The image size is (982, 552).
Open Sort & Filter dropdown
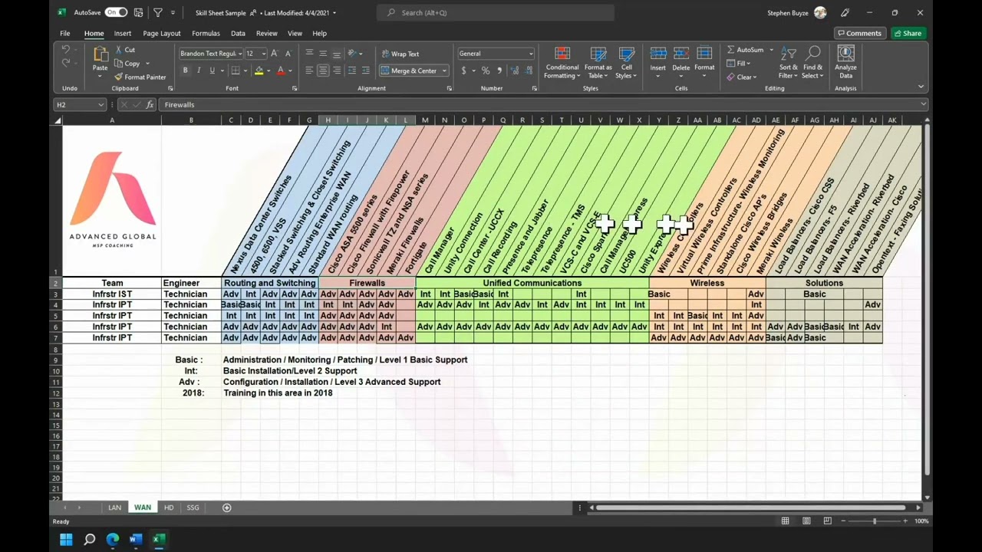point(789,63)
